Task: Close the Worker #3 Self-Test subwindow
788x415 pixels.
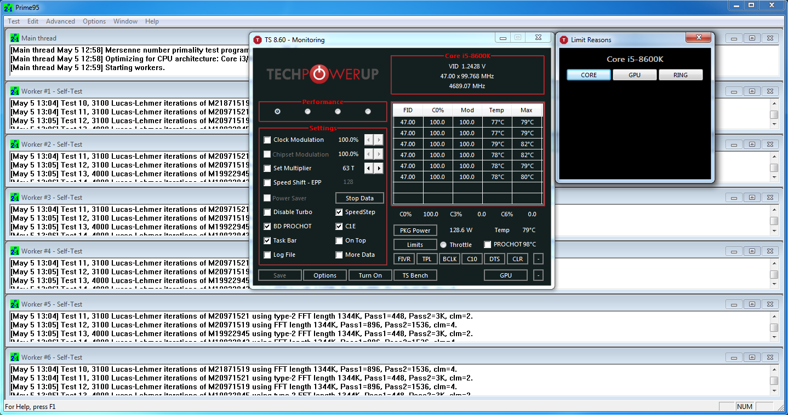Action: 770,197
